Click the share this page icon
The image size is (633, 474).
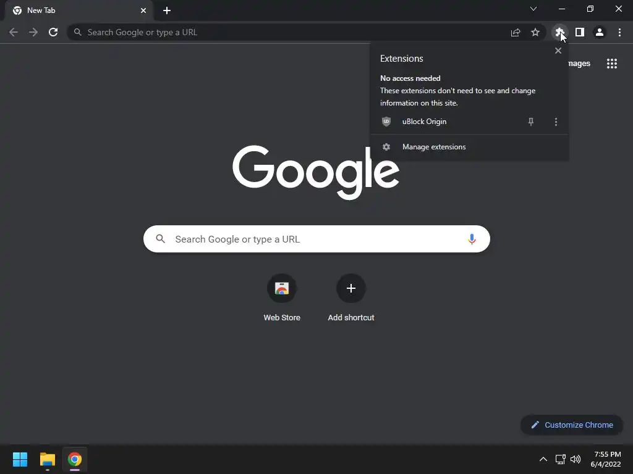pyautogui.click(x=516, y=32)
